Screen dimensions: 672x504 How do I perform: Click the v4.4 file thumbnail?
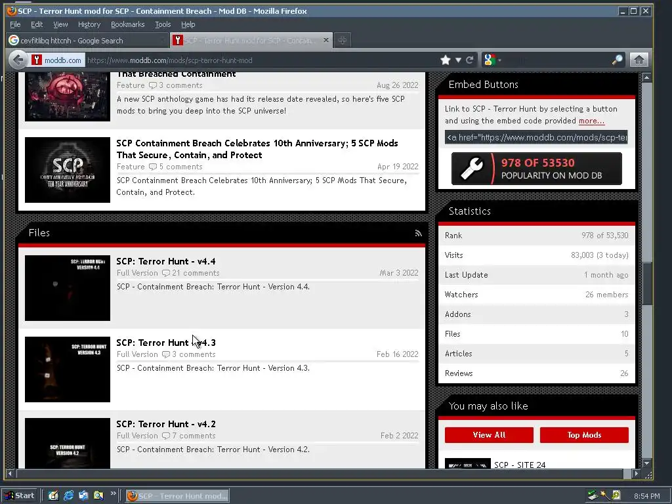click(68, 288)
